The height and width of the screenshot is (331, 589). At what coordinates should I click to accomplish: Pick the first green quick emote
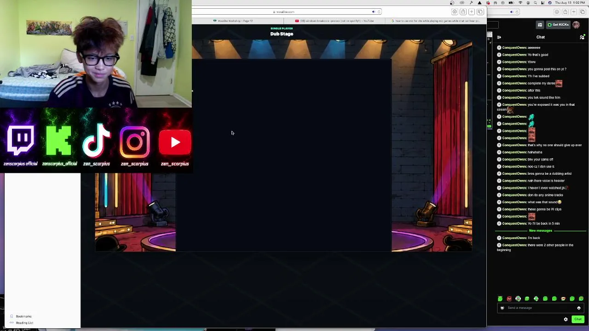(500, 299)
